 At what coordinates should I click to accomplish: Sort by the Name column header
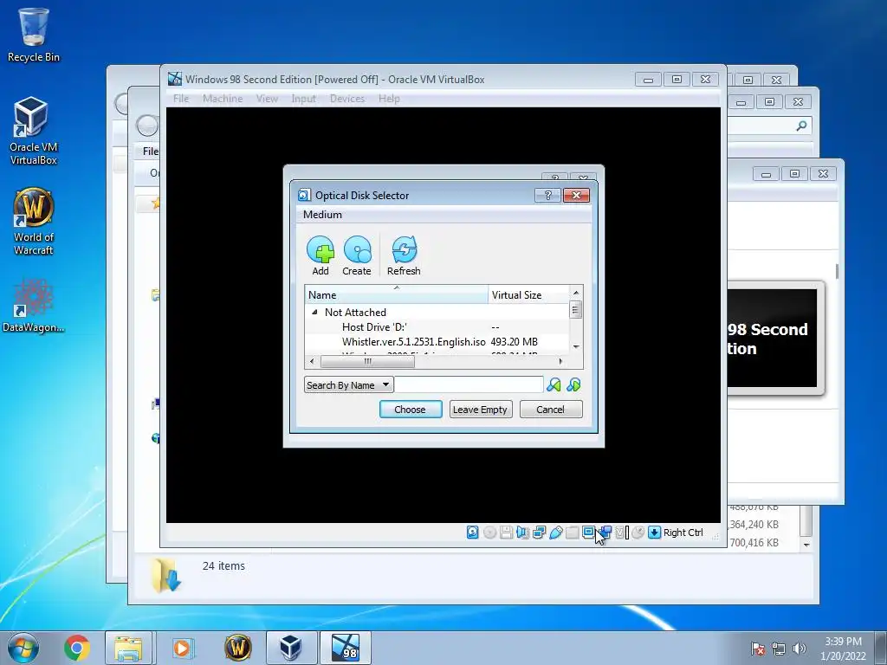pos(397,294)
